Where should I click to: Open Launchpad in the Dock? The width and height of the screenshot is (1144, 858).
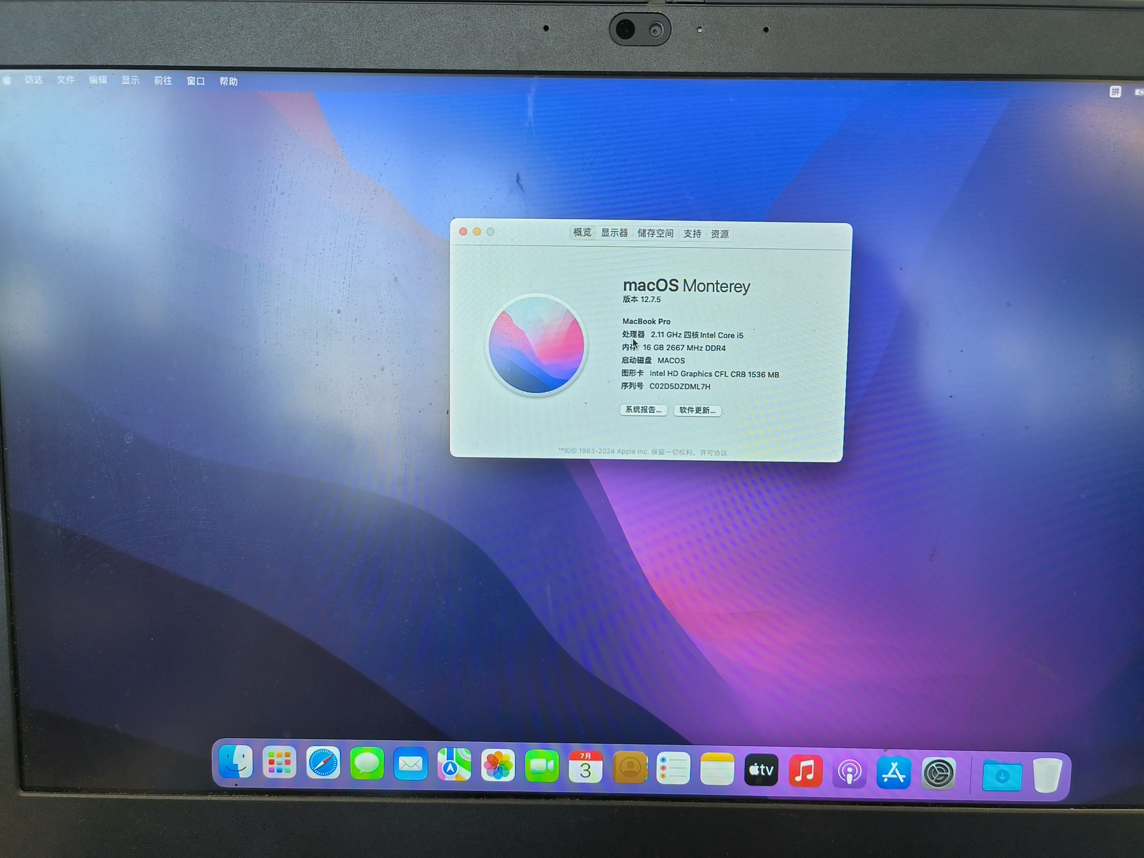(x=279, y=762)
